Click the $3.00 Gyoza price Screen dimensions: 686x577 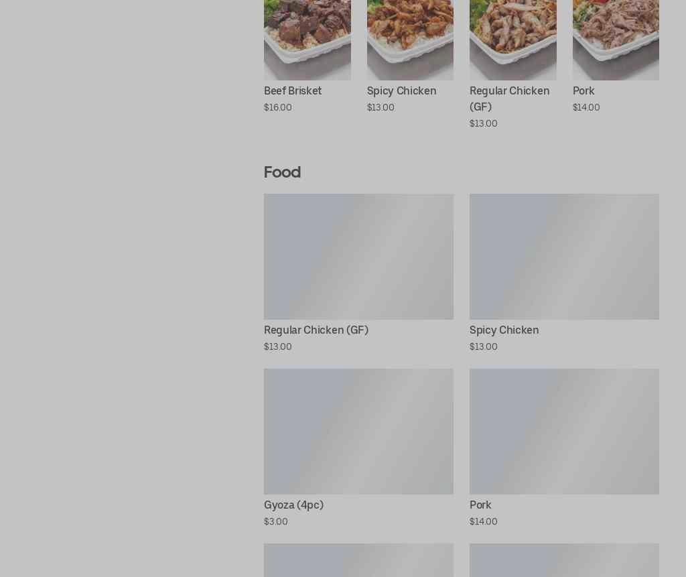(x=275, y=521)
